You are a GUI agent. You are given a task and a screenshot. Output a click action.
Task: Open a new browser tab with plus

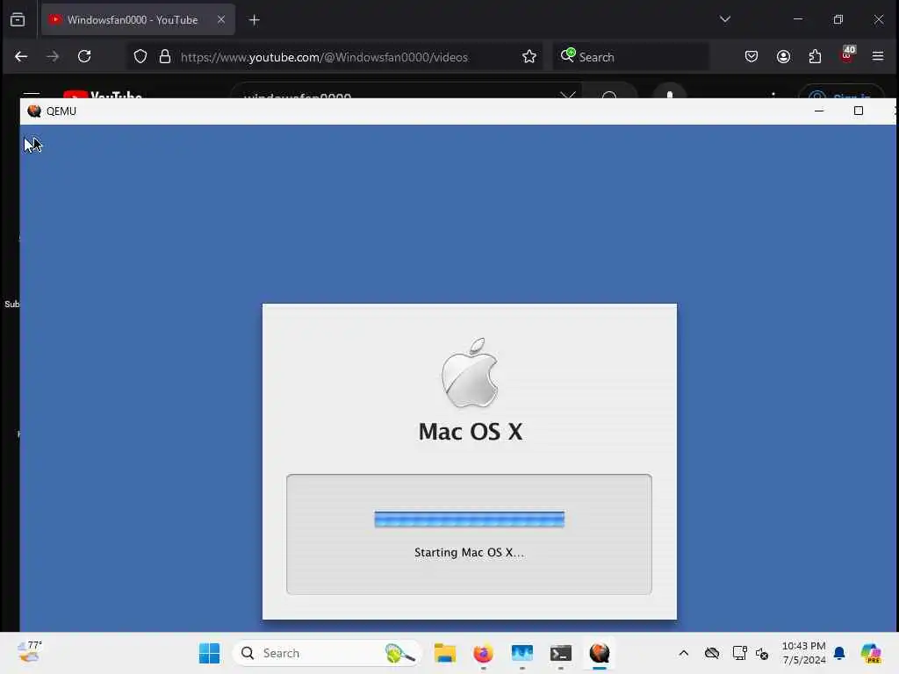(254, 20)
